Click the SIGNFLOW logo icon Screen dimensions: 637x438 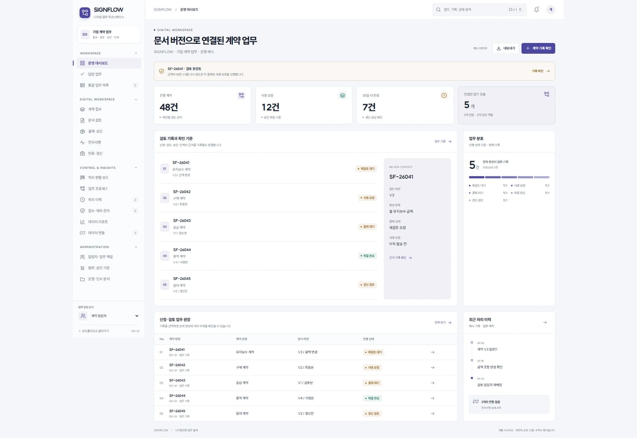85,13
